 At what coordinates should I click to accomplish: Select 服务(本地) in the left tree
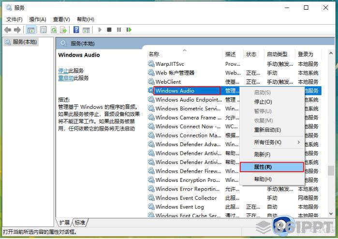point(21,42)
